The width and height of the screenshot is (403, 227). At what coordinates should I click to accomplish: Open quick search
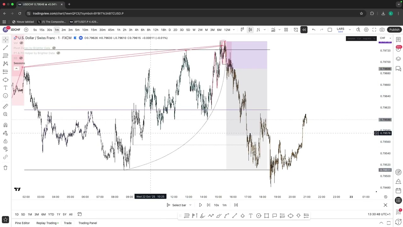coord(358,30)
